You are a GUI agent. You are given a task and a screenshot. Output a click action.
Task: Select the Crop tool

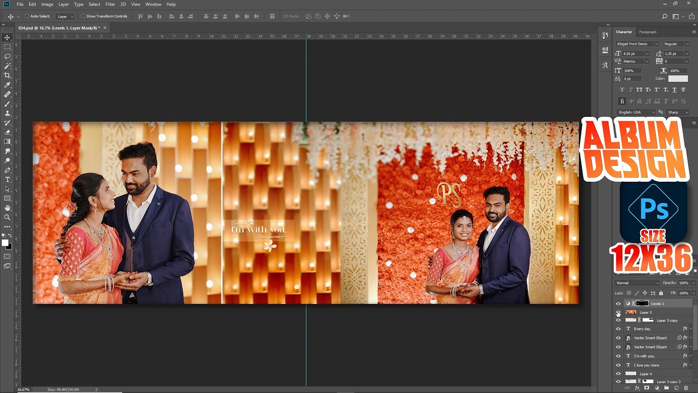[x=8, y=75]
